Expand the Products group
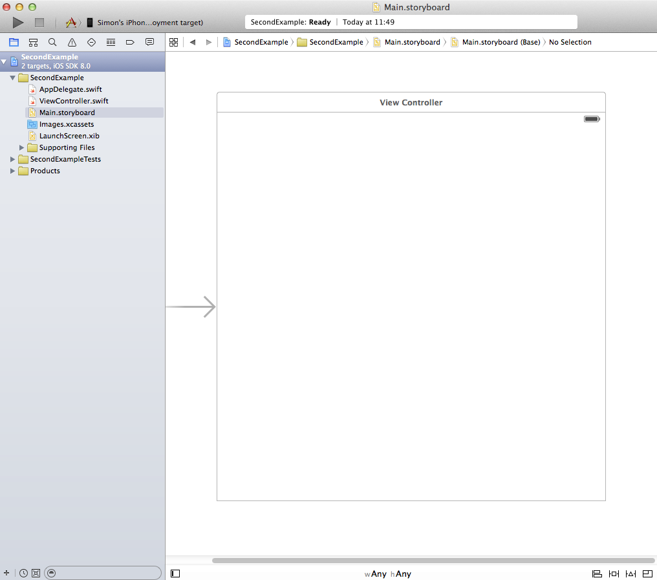 [x=12, y=171]
